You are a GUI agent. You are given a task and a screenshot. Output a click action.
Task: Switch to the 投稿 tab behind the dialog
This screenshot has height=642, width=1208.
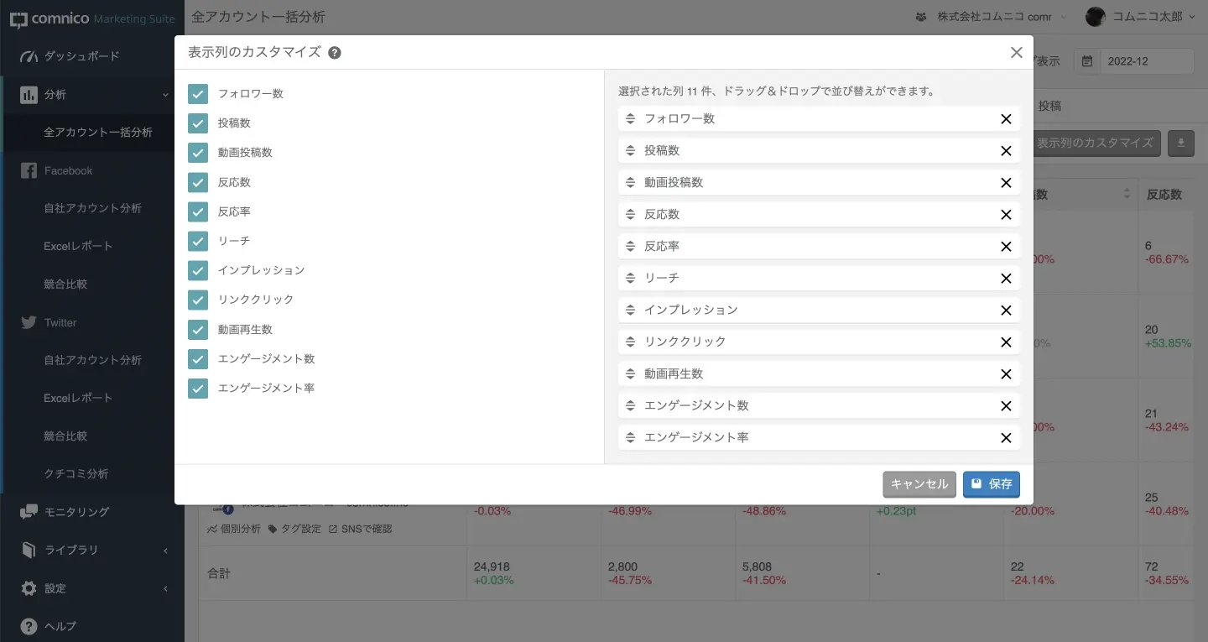[x=1050, y=106]
